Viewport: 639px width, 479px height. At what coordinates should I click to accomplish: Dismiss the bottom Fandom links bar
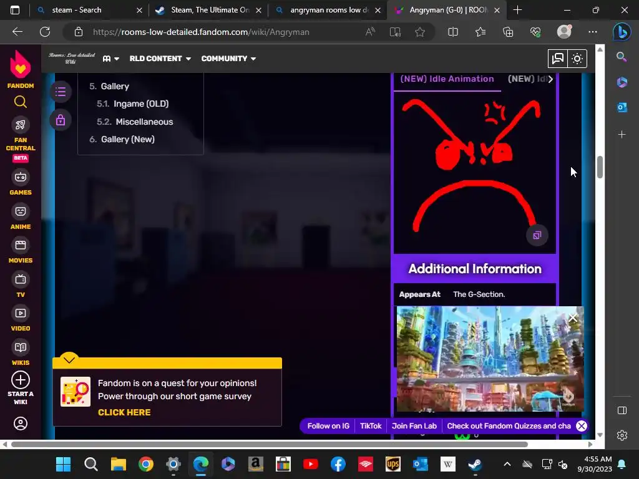tap(582, 426)
